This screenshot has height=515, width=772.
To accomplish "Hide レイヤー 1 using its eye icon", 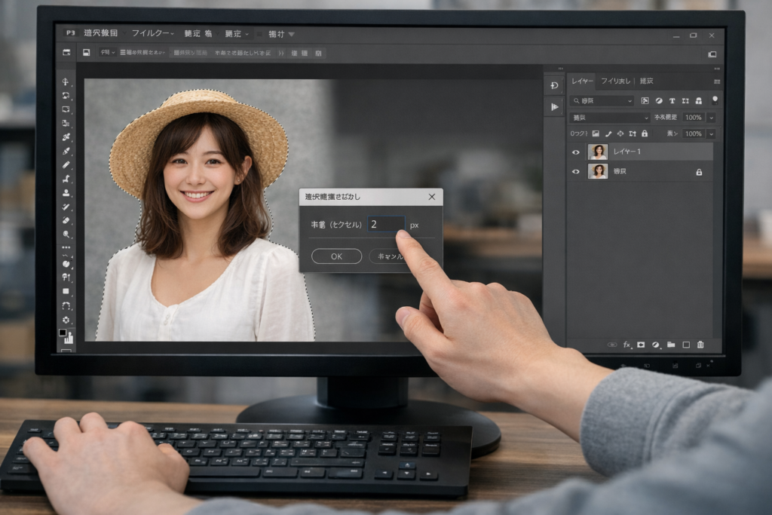I will (x=576, y=152).
